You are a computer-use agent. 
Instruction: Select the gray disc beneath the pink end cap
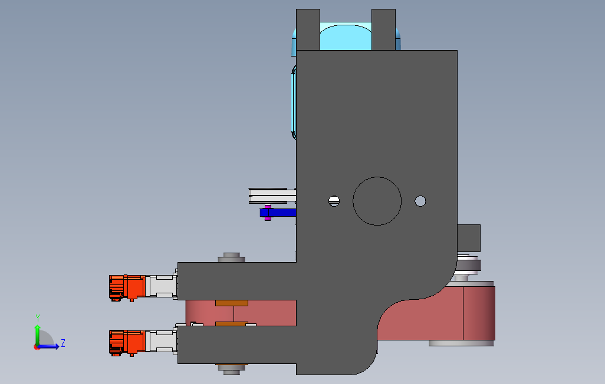[462, 343]
